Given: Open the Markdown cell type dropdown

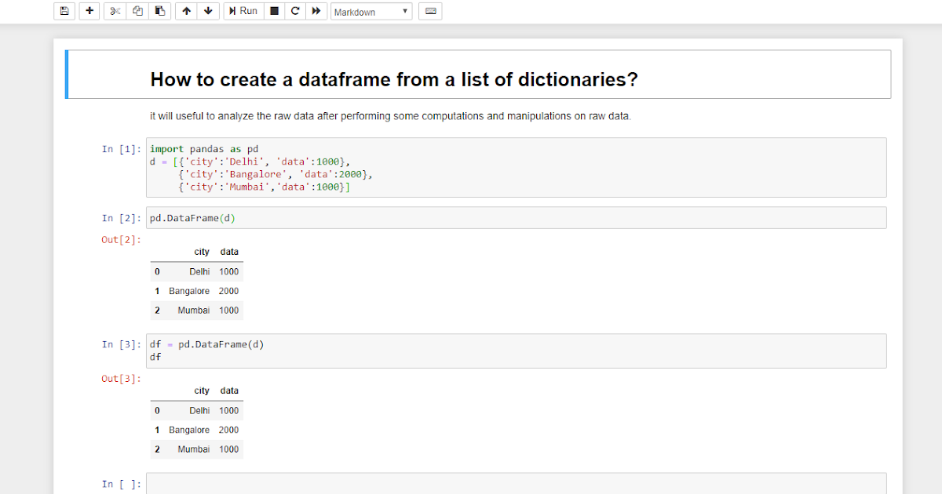Looking at the screenshot, I should coord(371,10).
